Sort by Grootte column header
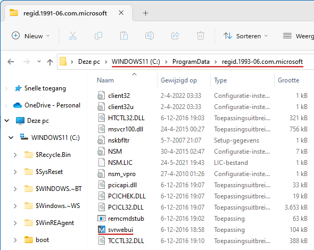Screen dimensions: 314x250 pos(288,80)
